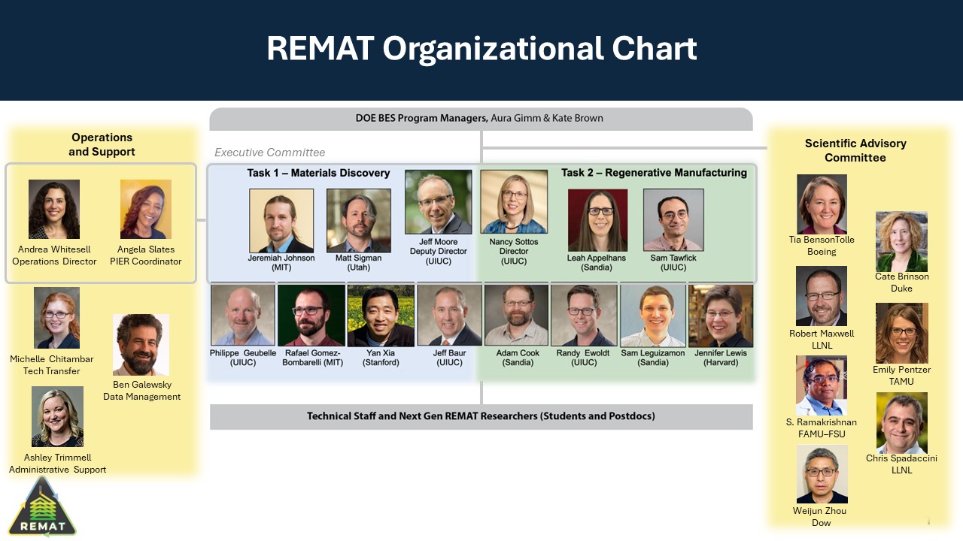Click the Scientific Advisory Committee heading

(855, 150)
